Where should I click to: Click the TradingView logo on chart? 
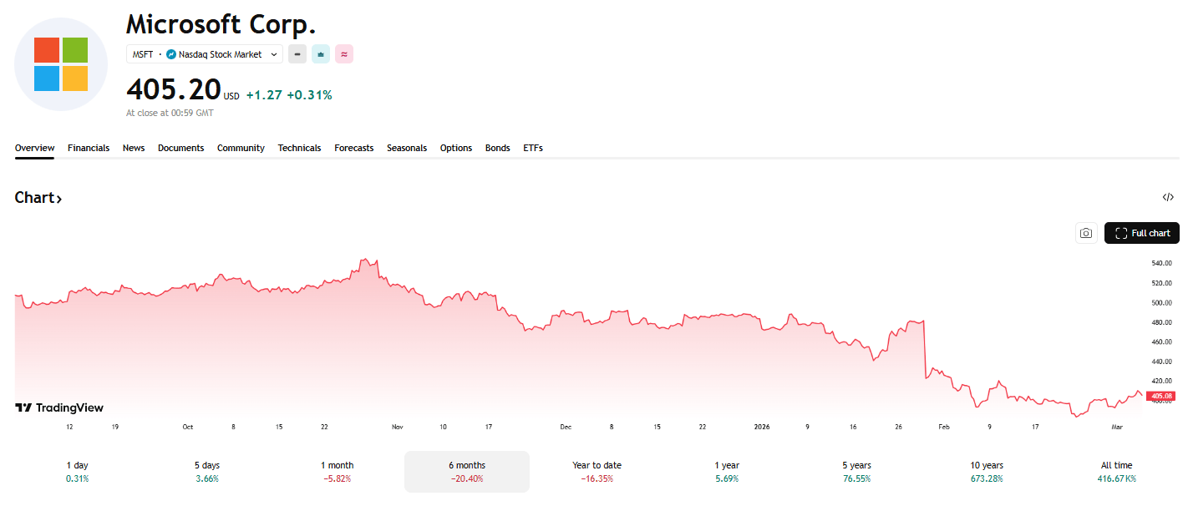[59, 407]
